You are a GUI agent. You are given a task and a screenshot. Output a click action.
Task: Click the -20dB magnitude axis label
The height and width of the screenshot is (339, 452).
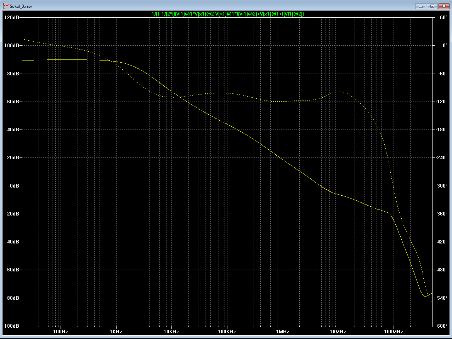pyautogui.click(x=12, y=214)
